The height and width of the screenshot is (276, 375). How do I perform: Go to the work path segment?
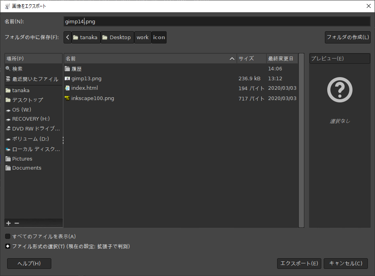coord(142,38)
